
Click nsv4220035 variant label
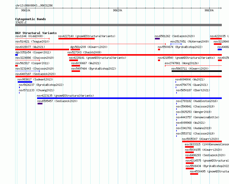pos(219,36)
